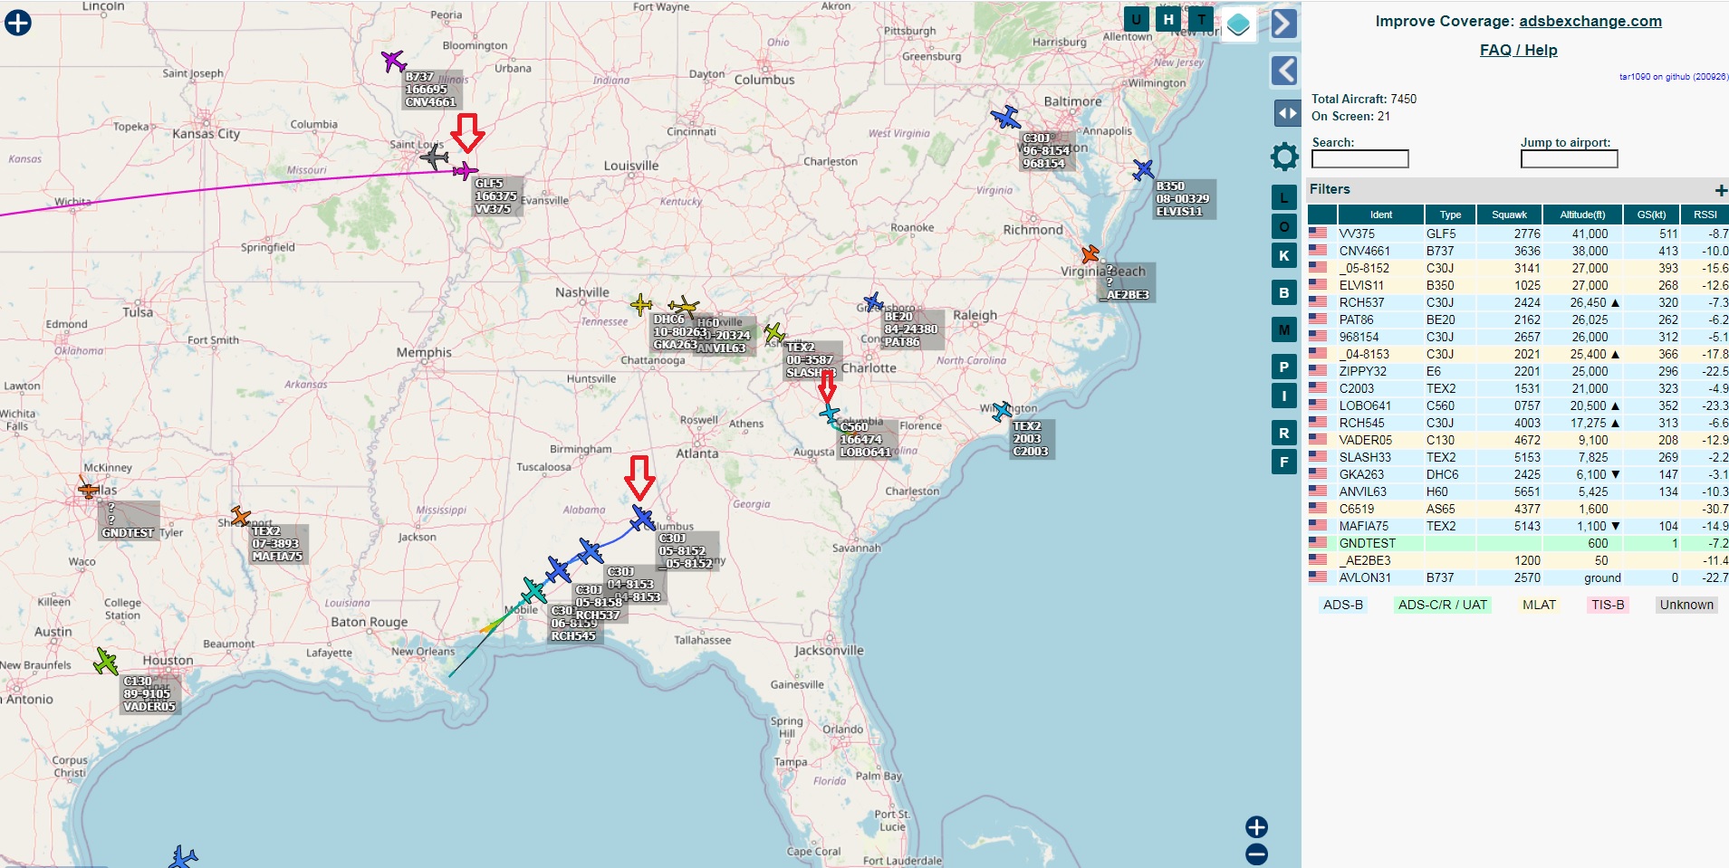
Task: Select the SLASH33 TEX2 aircraft icon
Action: [774, 333]
